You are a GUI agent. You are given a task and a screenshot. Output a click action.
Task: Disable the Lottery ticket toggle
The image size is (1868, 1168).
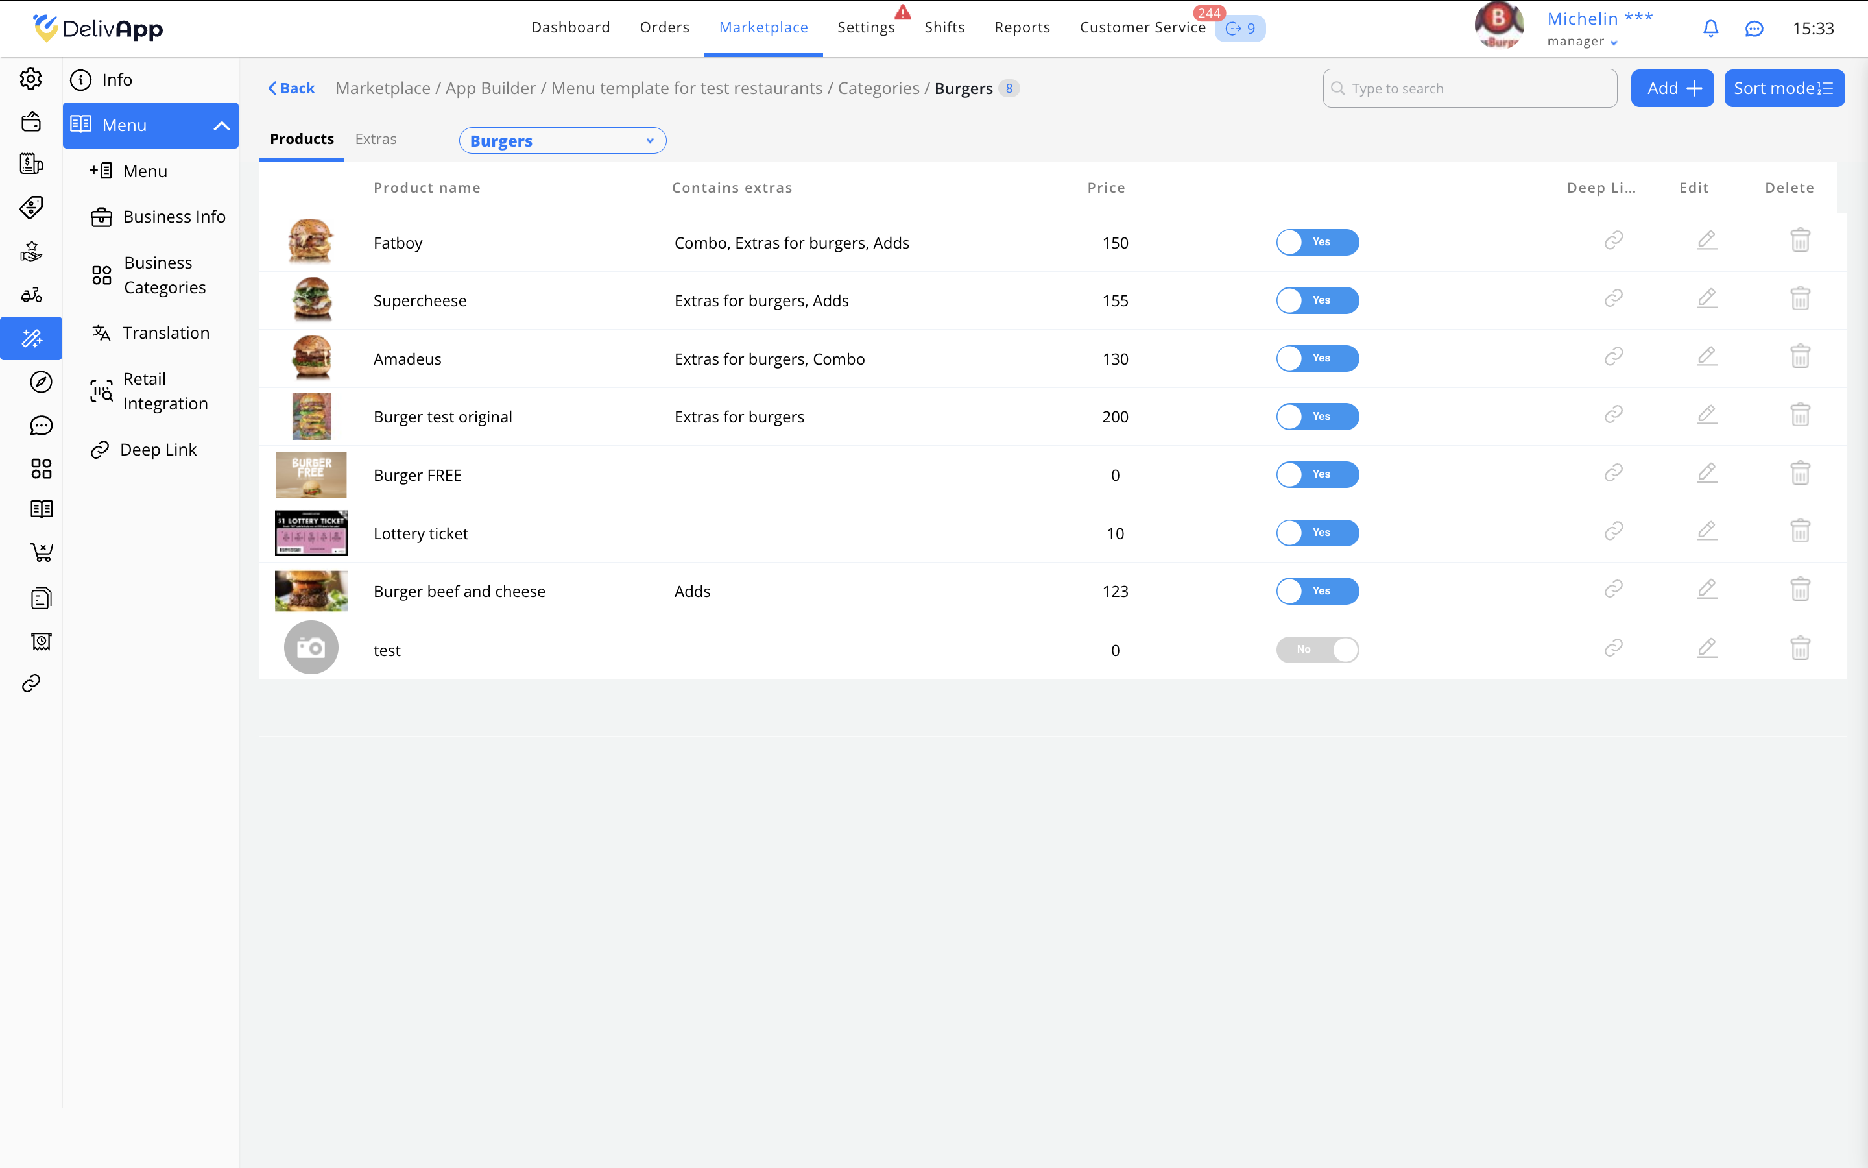pyautogui.click(x=1317, y=532)
